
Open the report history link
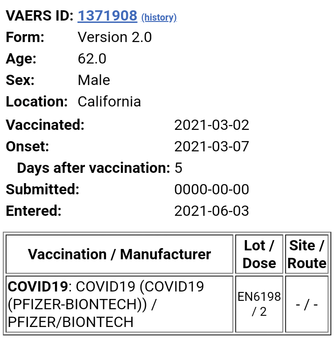click(x=159, y=17)
